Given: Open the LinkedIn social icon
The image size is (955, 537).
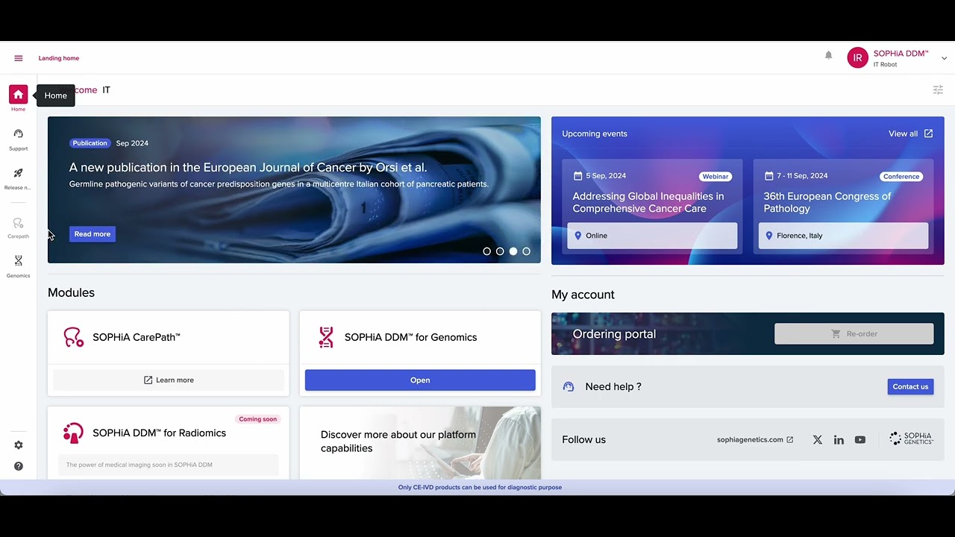Looking at the screenshot, I should [x=839, y=440].
